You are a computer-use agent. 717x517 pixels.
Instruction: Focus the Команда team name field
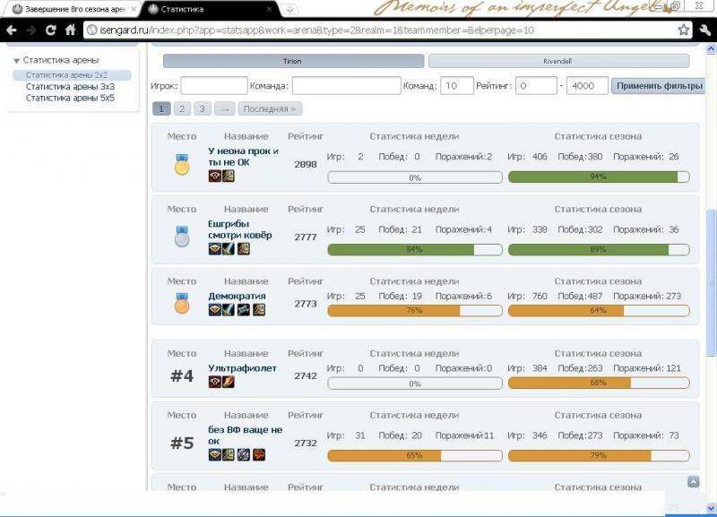347,85
